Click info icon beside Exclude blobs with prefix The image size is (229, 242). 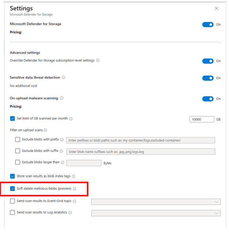pos(62,140)
